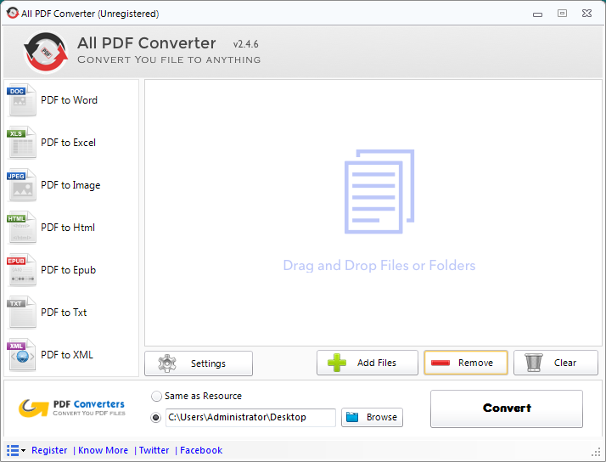Open the Register link
This screenshot has width=606, height=462.
[x=49, y=450]
